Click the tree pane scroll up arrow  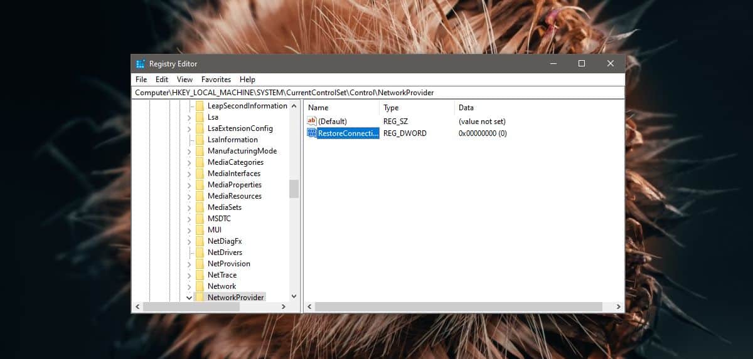[294, 106]
